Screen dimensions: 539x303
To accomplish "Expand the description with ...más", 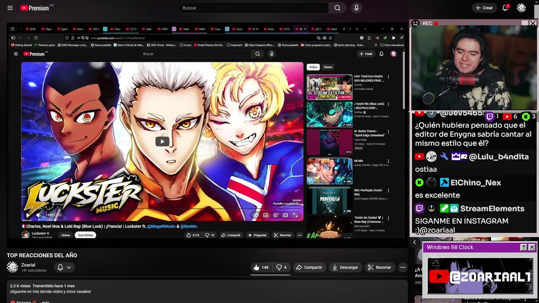I will (45, 302).
